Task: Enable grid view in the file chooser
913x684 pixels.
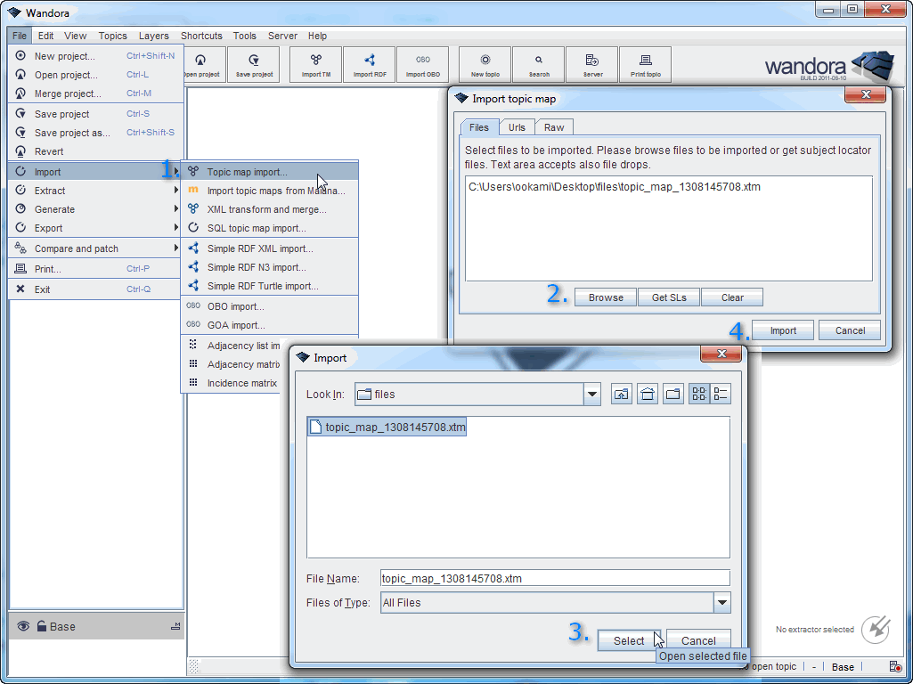Action: [x=698, y=393]
